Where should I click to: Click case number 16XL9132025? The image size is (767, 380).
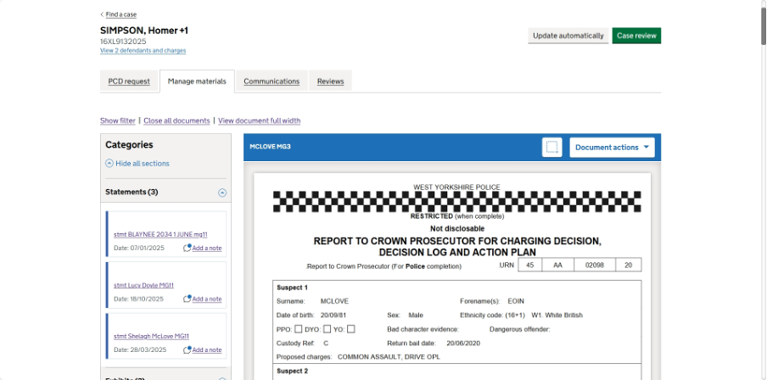pyautogui.click(x=123, y=42)
